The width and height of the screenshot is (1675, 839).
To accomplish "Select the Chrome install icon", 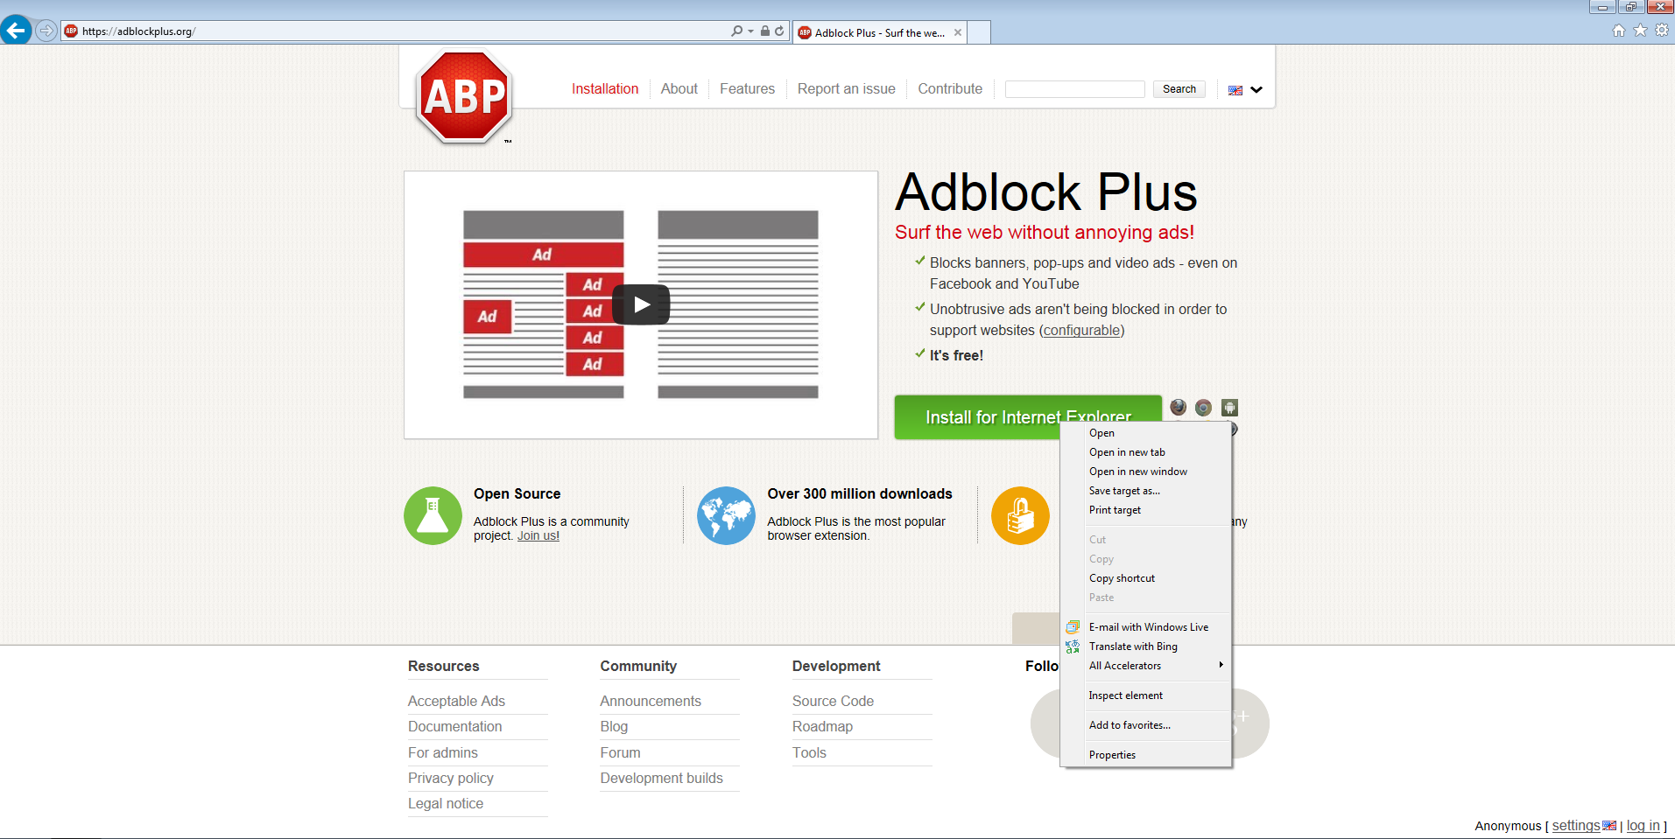I will coord(1204,408).
